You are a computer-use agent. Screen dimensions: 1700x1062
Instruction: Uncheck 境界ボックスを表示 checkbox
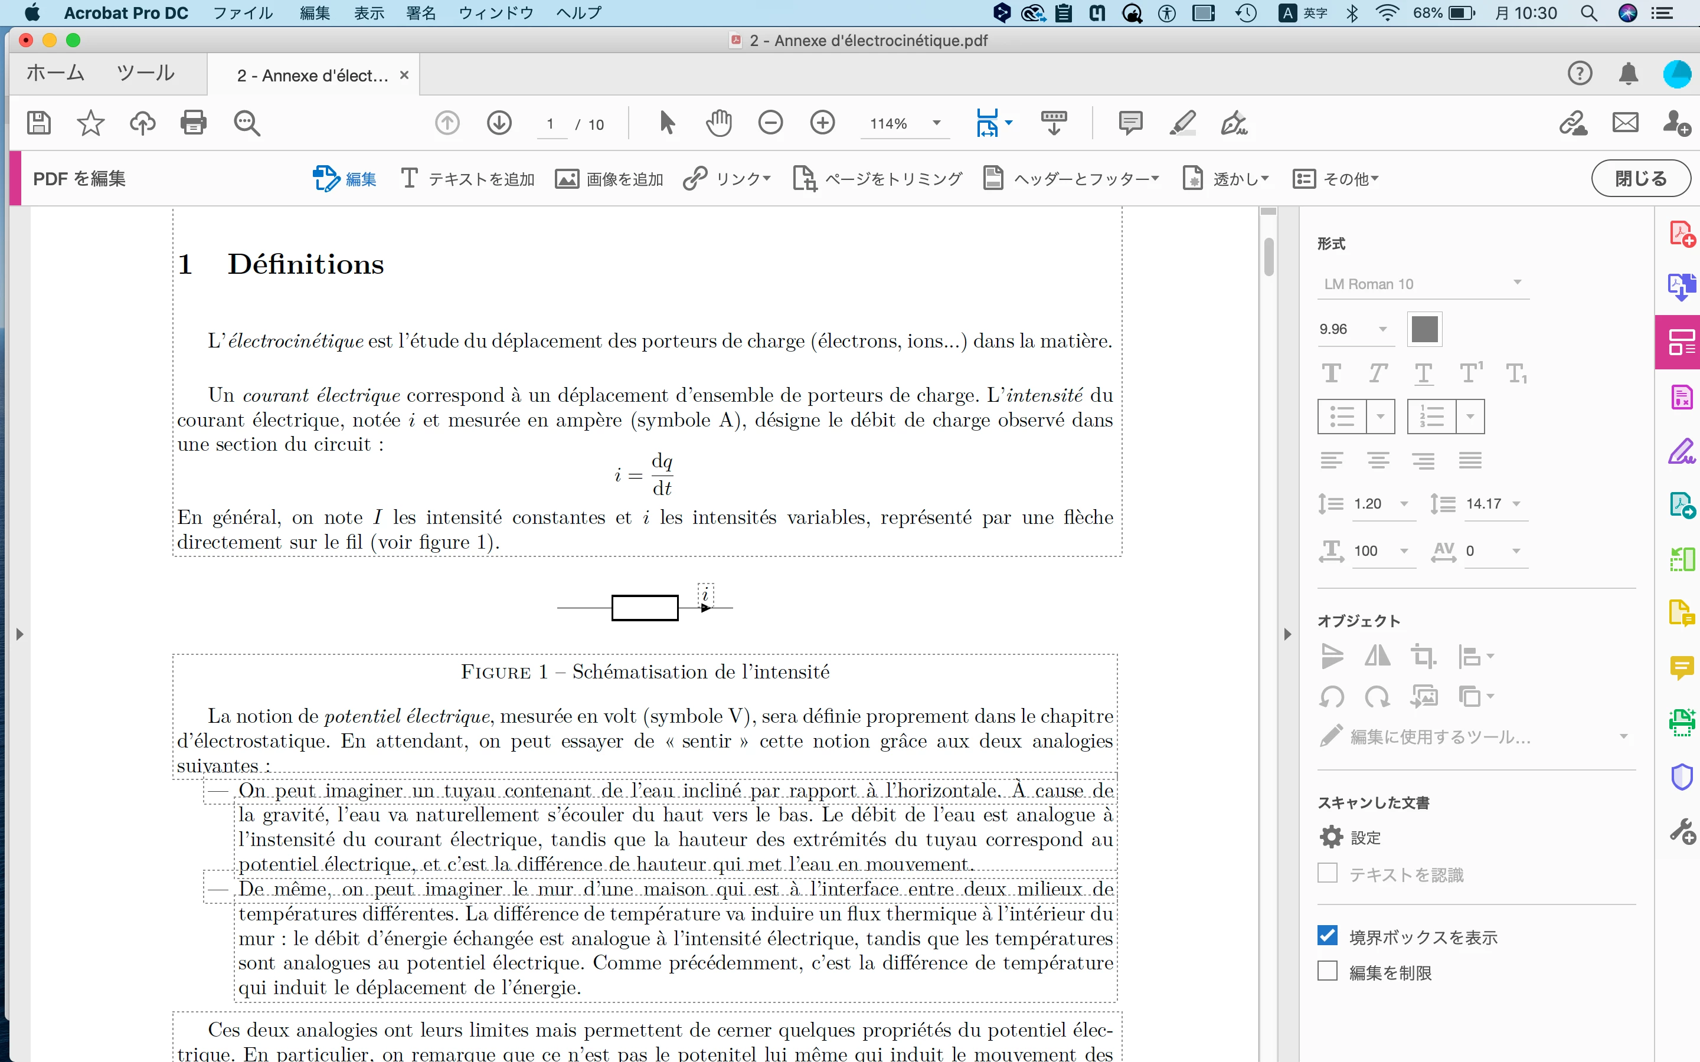click(1327, 936)
